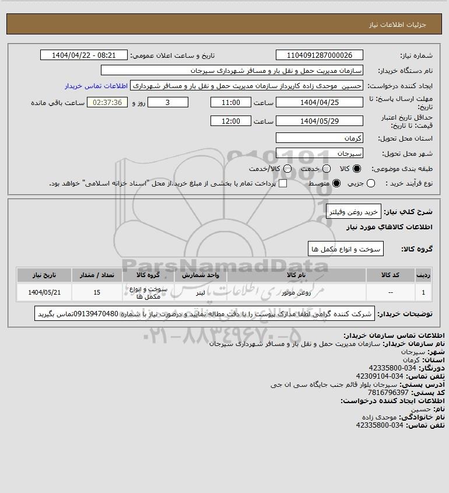Screen dimensions: 449x493
Task: Click the تعداد / مقدار column header
Action: pyautogui.click(x=97, y=275)
